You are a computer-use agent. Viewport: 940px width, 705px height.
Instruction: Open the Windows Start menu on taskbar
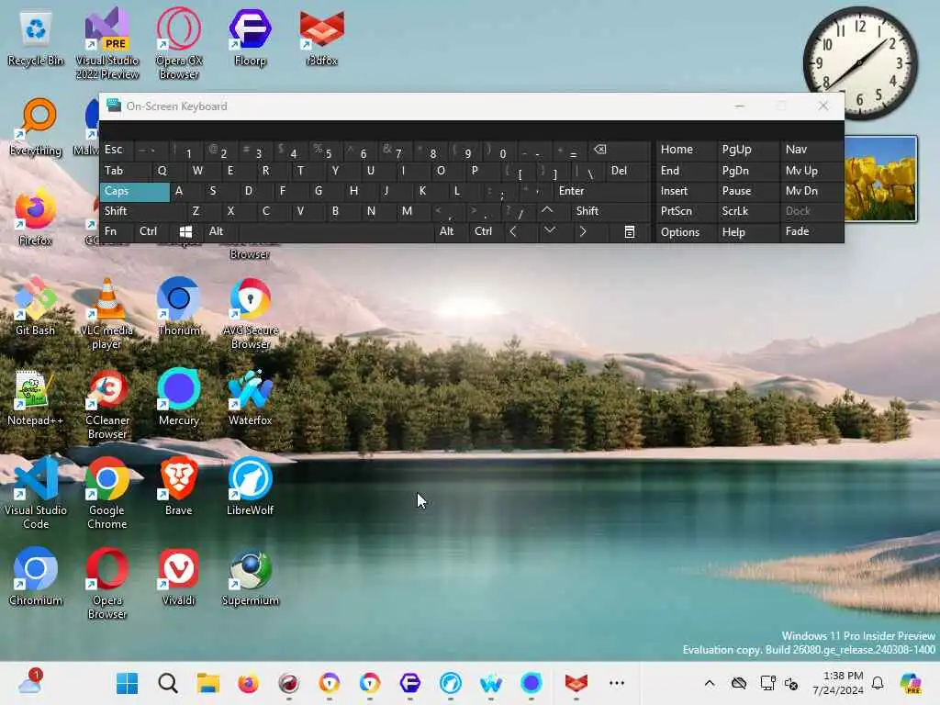point(127,683)
